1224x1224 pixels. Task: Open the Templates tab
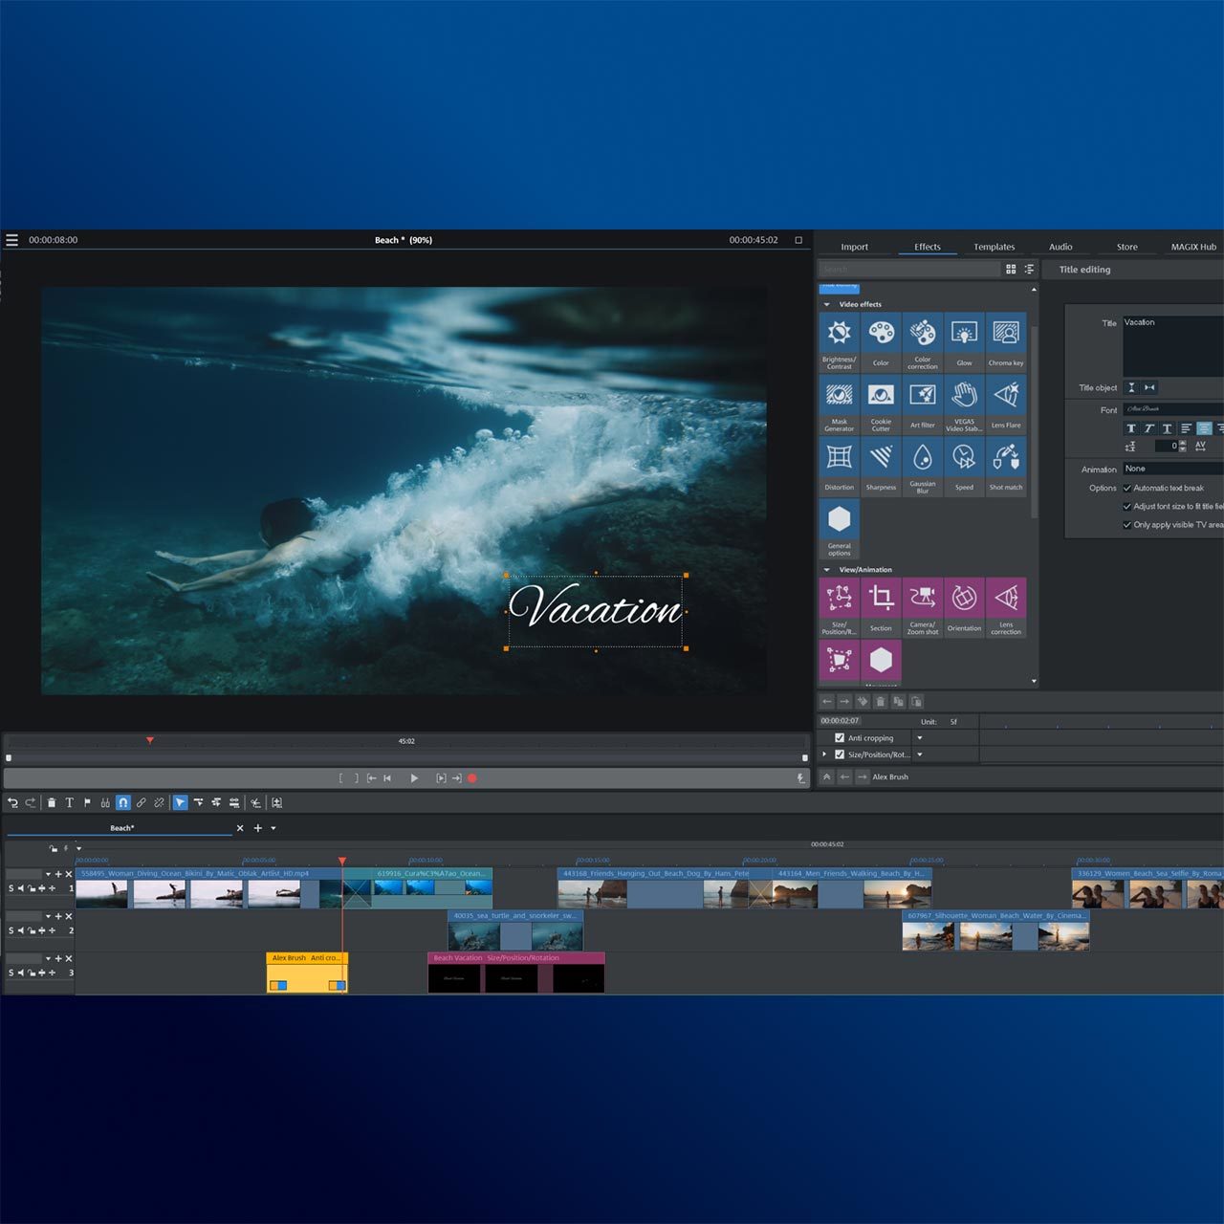click(x=994, y=247)
